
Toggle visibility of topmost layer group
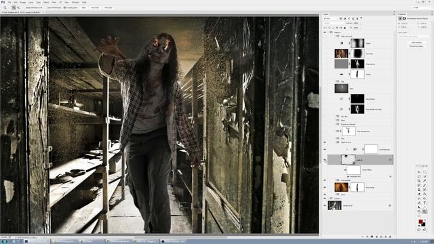pyautogui.click(x=325, y=33)
